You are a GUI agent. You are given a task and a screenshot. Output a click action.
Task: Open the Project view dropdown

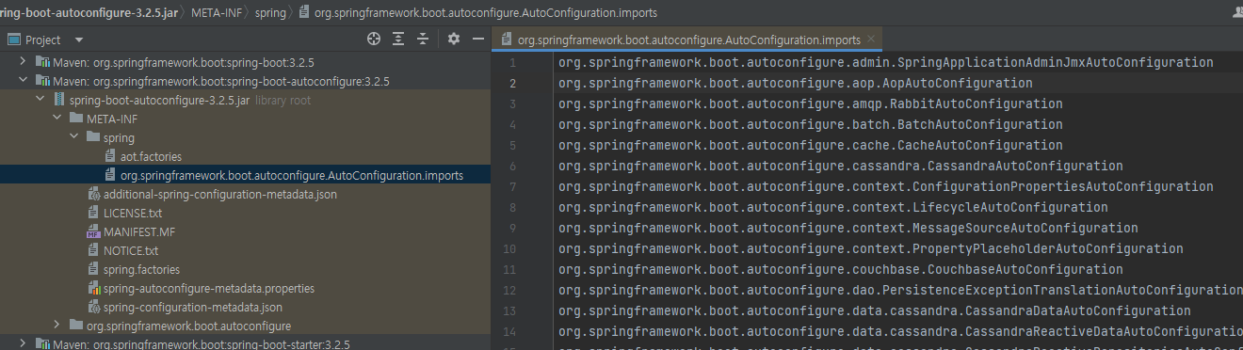[x=79, y=40]
